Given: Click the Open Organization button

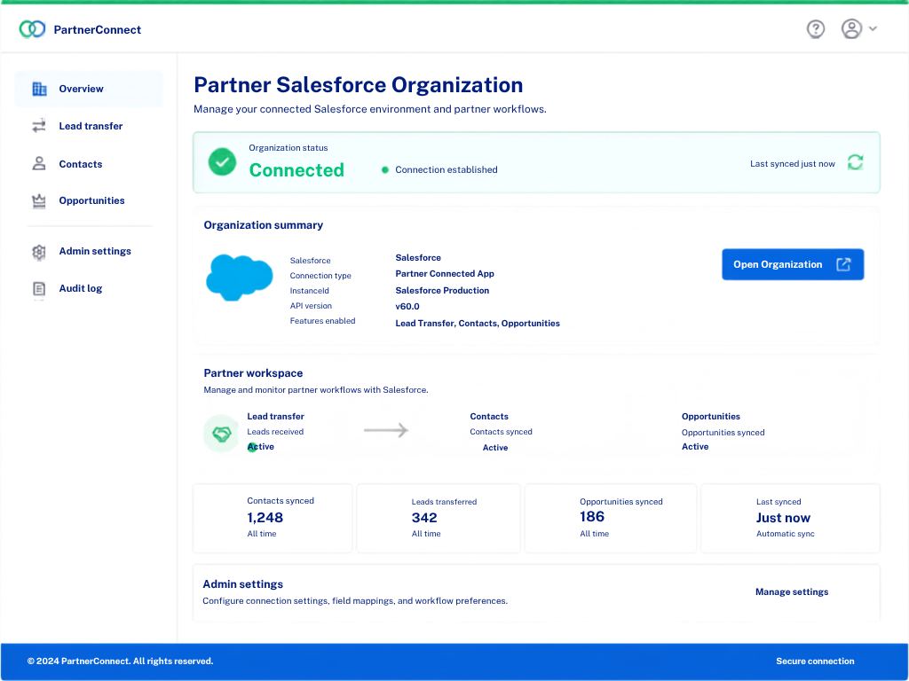Looking at the screenshot, I should point(793,264).
